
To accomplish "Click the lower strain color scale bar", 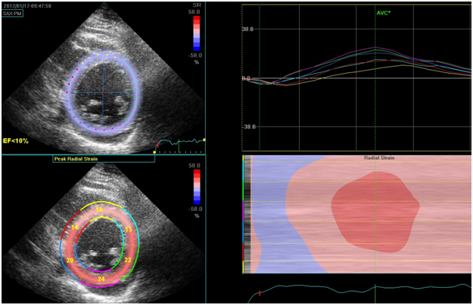I will pyautogui.click(x=197, y=187).
